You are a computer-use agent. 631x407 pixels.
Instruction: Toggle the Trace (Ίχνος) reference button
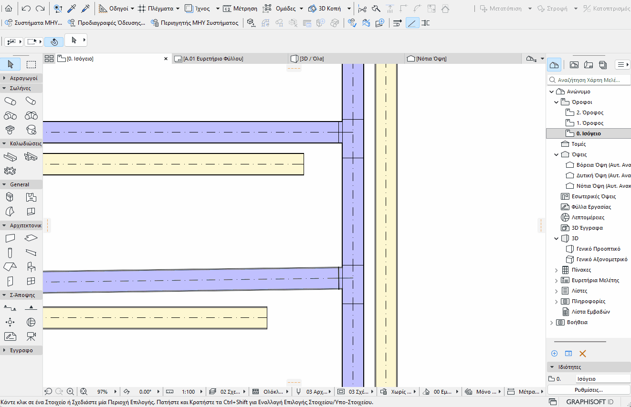click(x=198, y=9)
